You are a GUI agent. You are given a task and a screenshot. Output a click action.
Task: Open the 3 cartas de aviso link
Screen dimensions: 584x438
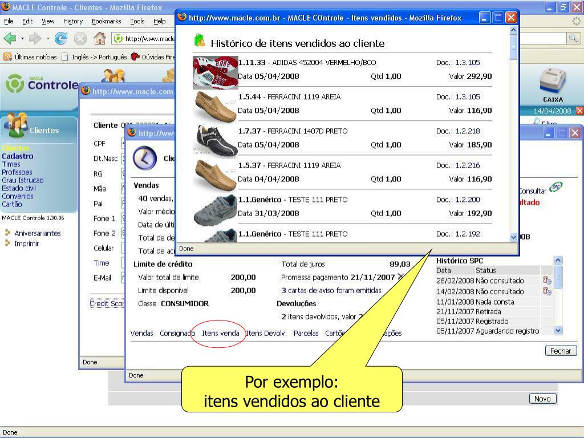click(331, 290)
